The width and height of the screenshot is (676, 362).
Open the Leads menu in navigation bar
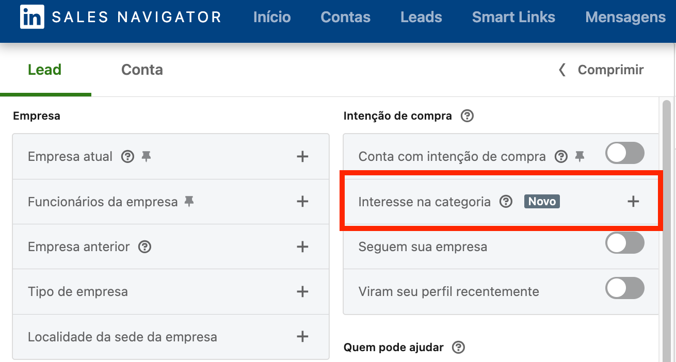tap(421, 18)
